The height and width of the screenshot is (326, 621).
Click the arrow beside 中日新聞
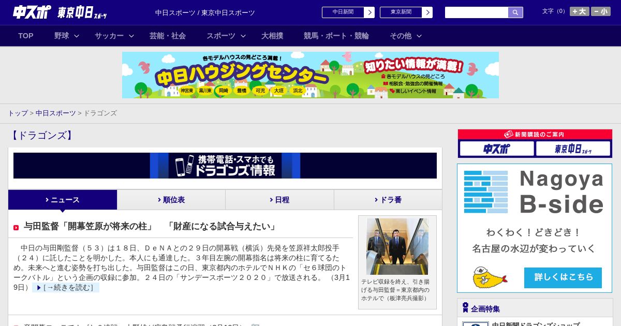[369, 12]
